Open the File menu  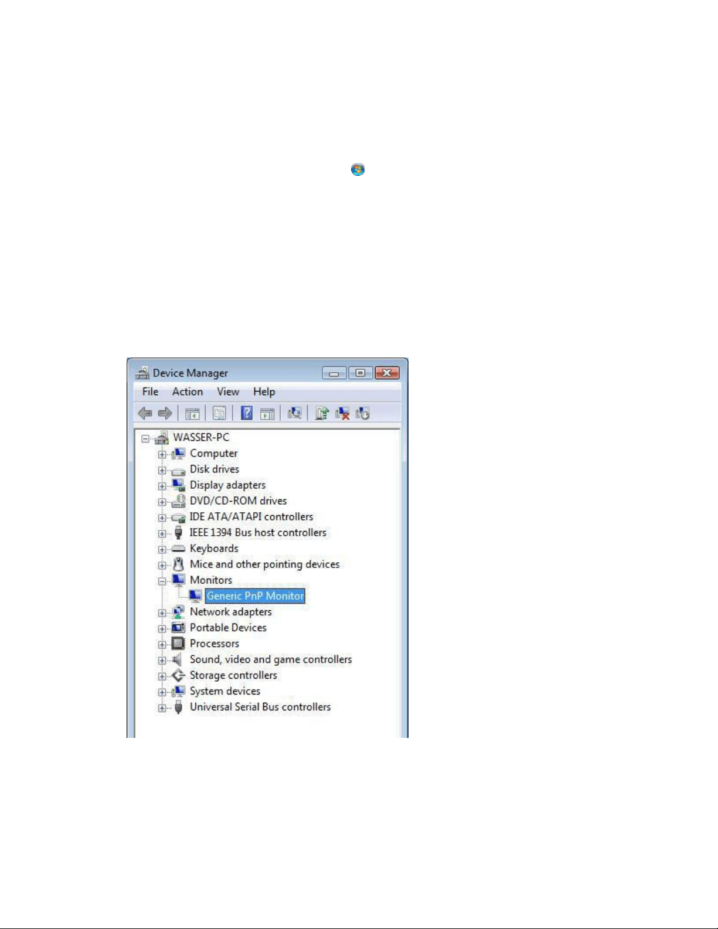150,392
